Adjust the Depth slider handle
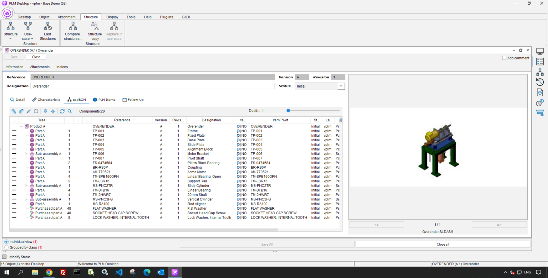This screenshot has height=278, width=548. point(288,111)
